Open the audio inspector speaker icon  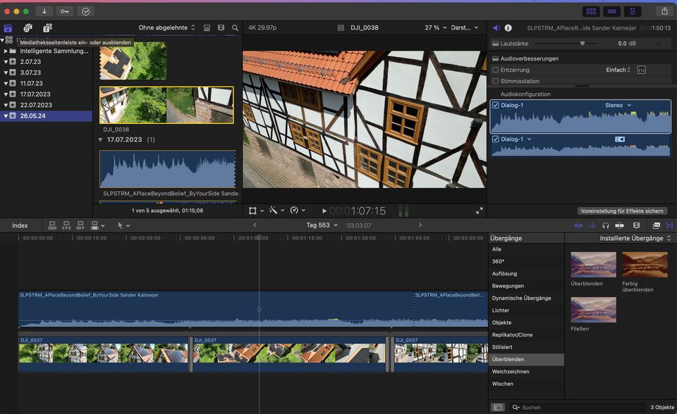click(x=496, y=27)
